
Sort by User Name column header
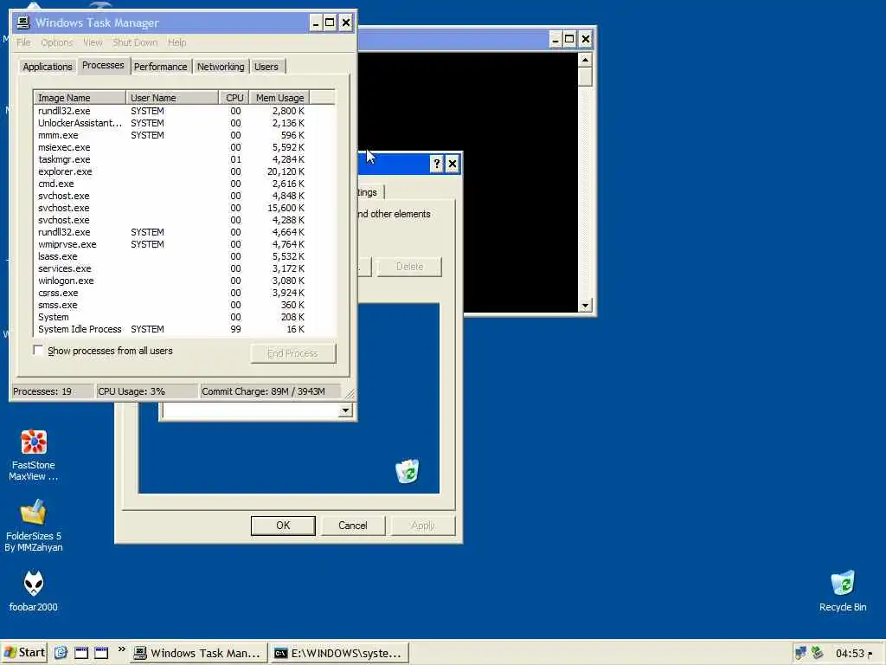(x=172, y=98)
